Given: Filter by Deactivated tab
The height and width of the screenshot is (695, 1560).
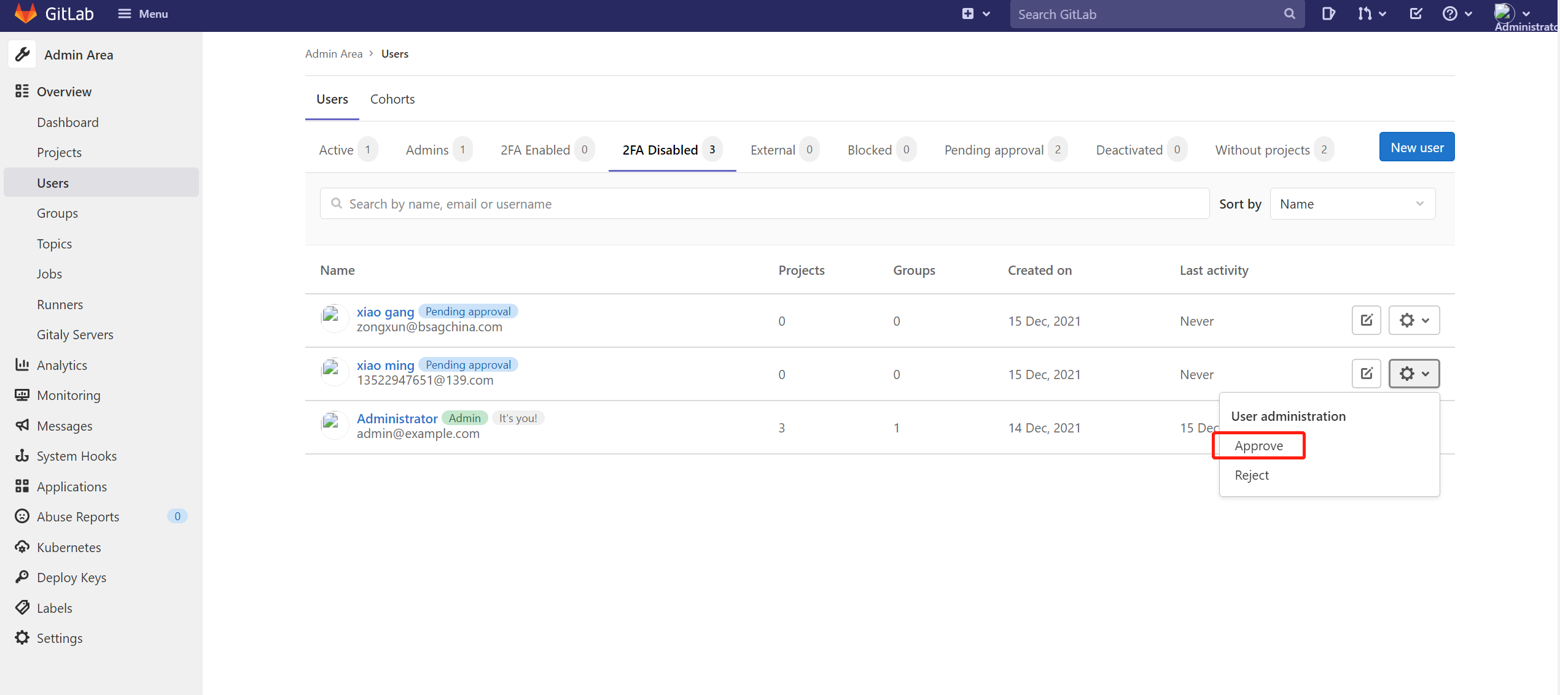Looking at the screenshot, I should [1141, 150].
